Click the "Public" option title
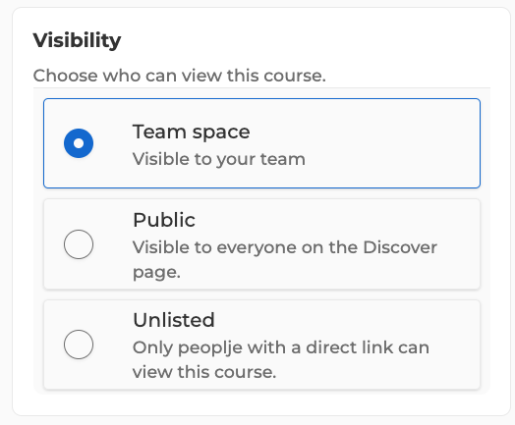 point(164,220)
